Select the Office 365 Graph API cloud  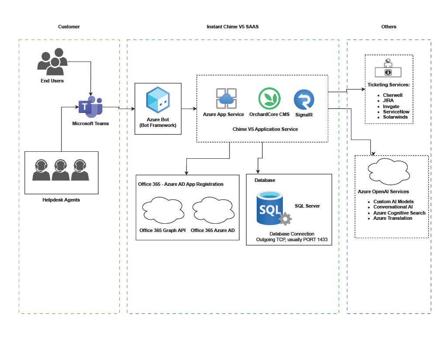(x=163, y=209)
